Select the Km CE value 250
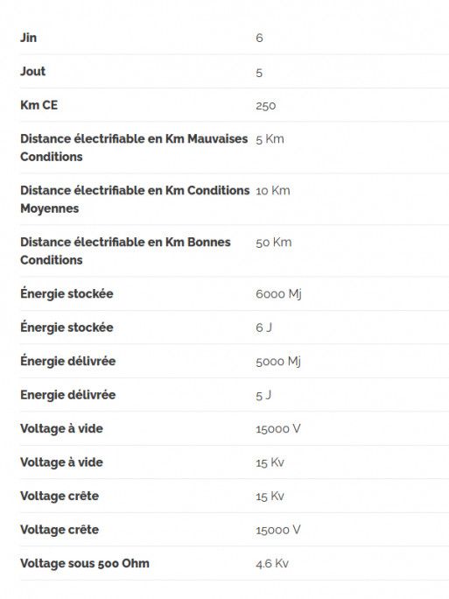The image size is (449, 599). point(266,105)
